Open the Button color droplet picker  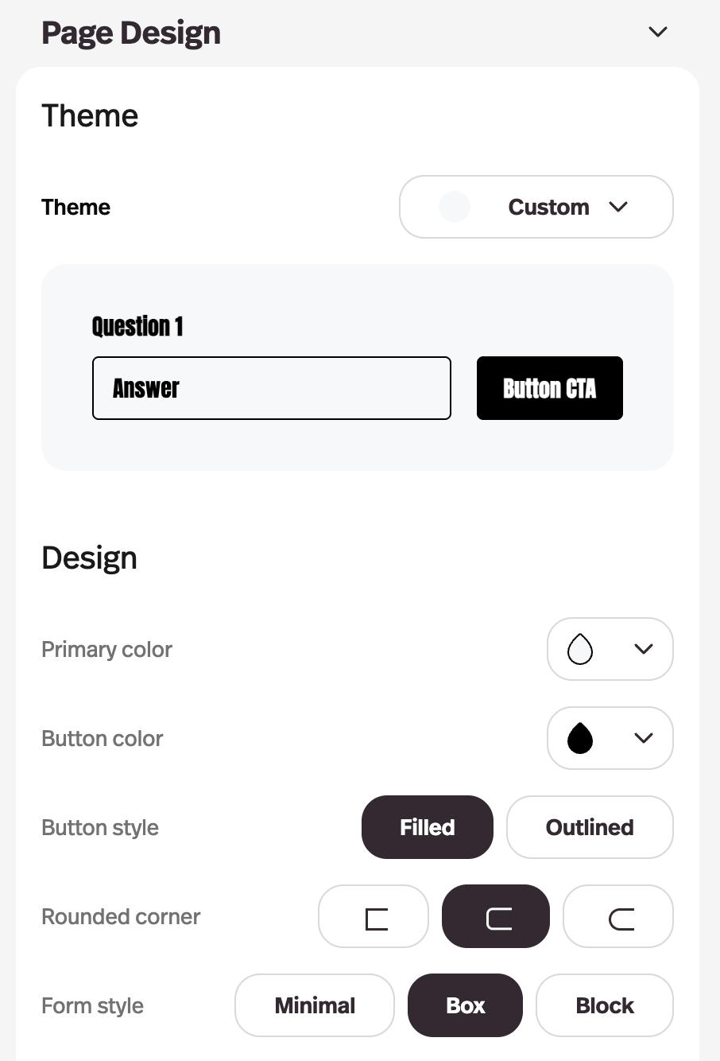[580, 738]
